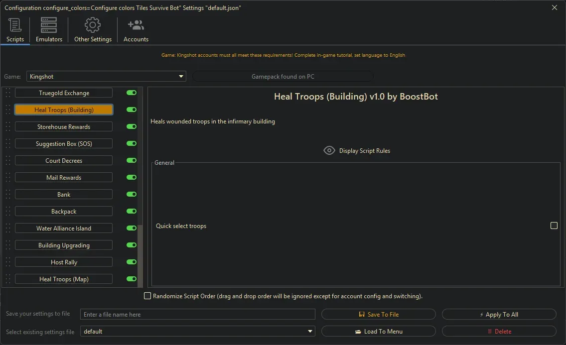Select the Court Decrees script
This screenshot has width=566, height=345.
[x=64, y=161]
